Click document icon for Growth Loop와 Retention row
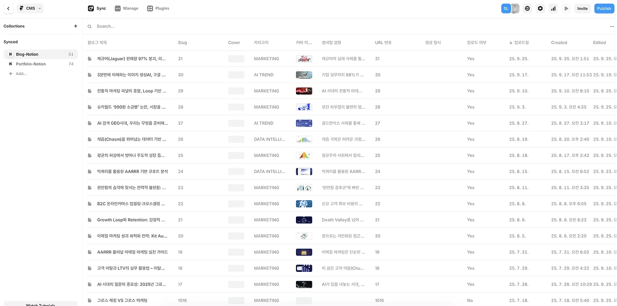 pyautogui.click(x=90, y=220)
